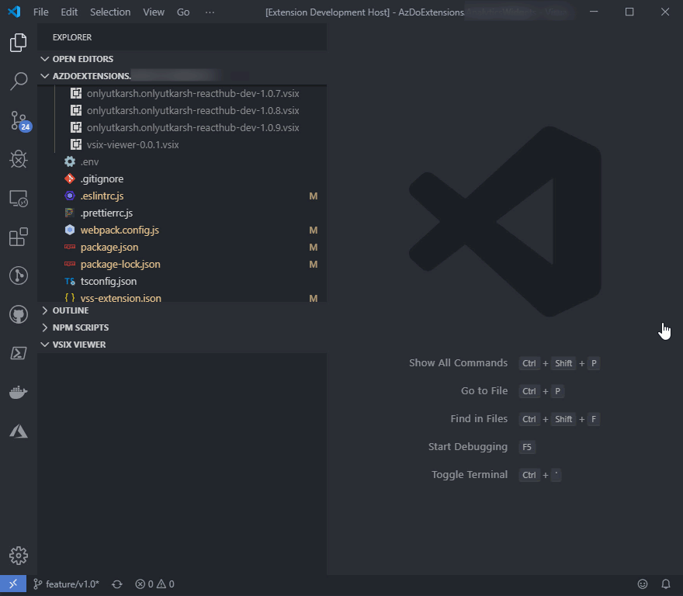Open the Manage gear menu
Image resolution: width=683 pixels, height=596 pixels.
click(x=19, y=556)
